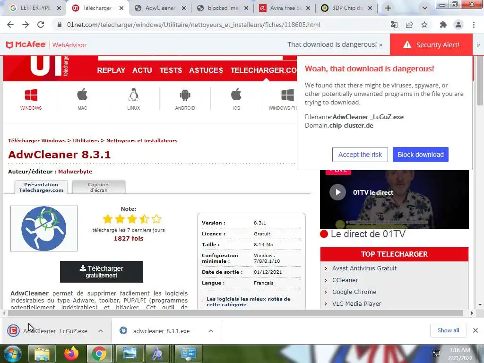This screenshot has height=363, width=484.
Task: Close the 3DP Chip tab
Action: (x=370, y=9)
